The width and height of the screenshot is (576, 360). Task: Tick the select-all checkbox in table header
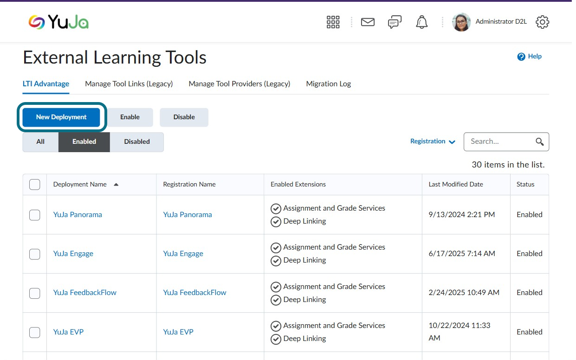tap(35, 184)
